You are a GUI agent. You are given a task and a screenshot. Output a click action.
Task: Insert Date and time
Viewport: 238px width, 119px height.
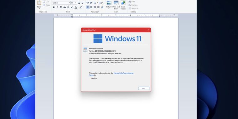(116, 5)
